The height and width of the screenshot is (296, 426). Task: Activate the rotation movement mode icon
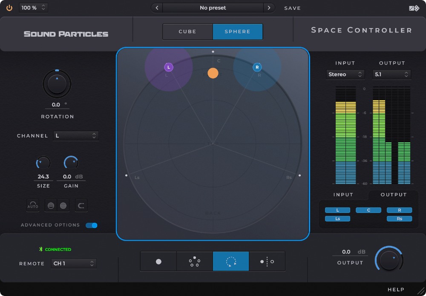(230, 261)
